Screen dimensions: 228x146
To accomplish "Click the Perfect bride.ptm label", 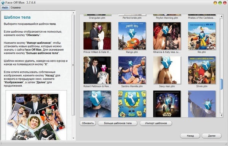I will (132, 18).
